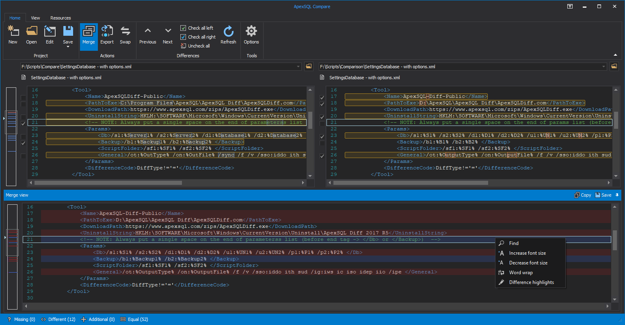Toggle the Check all right checkbox

tap(183, 37)
